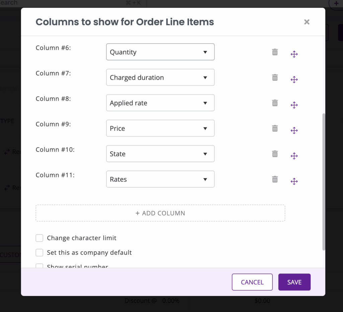Open the Column #6 Quantity dropdown
Image resolution: width=343 pixels, height=312 pixels.
pyautogui.click(x=160, y=52)
